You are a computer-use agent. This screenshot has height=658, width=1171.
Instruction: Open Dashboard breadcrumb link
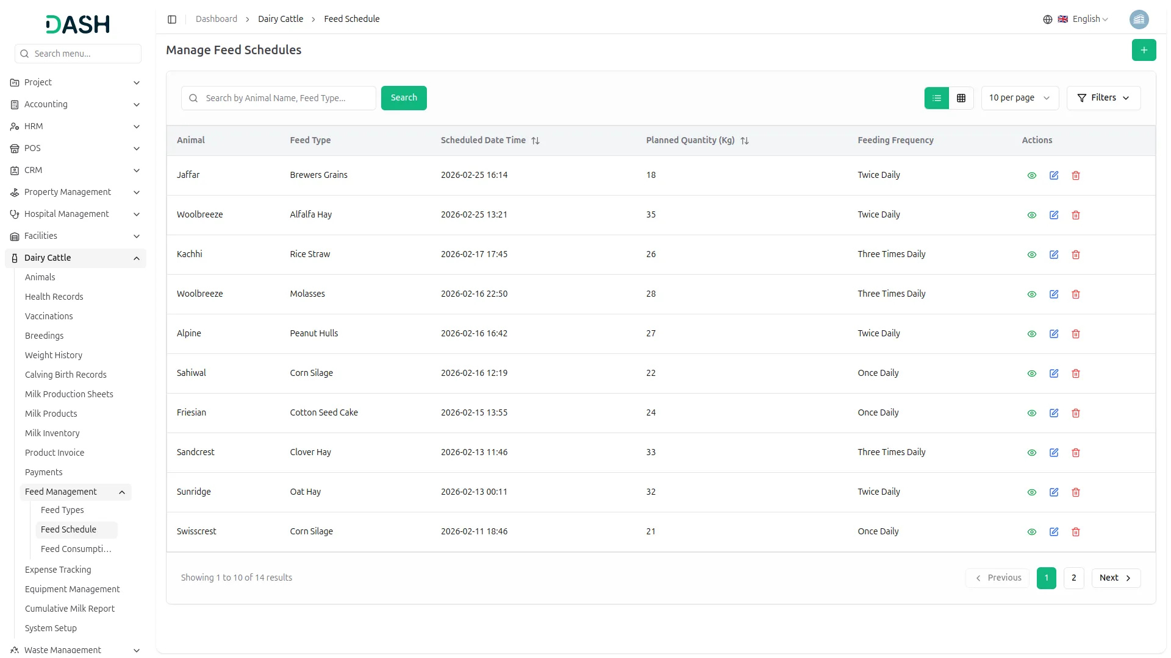216,19
